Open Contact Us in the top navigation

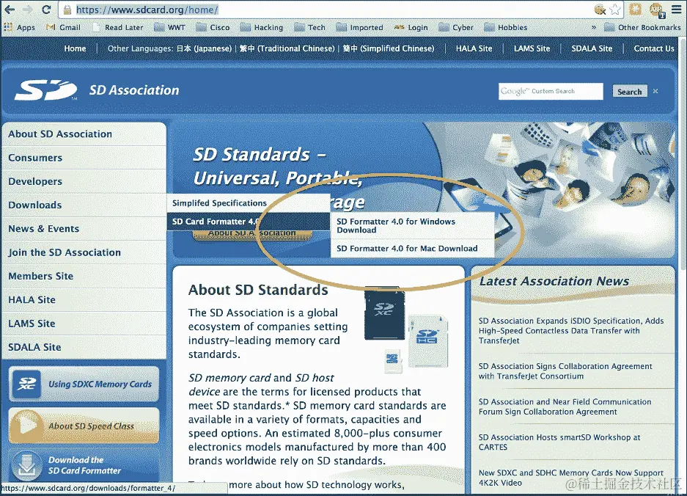654,48
